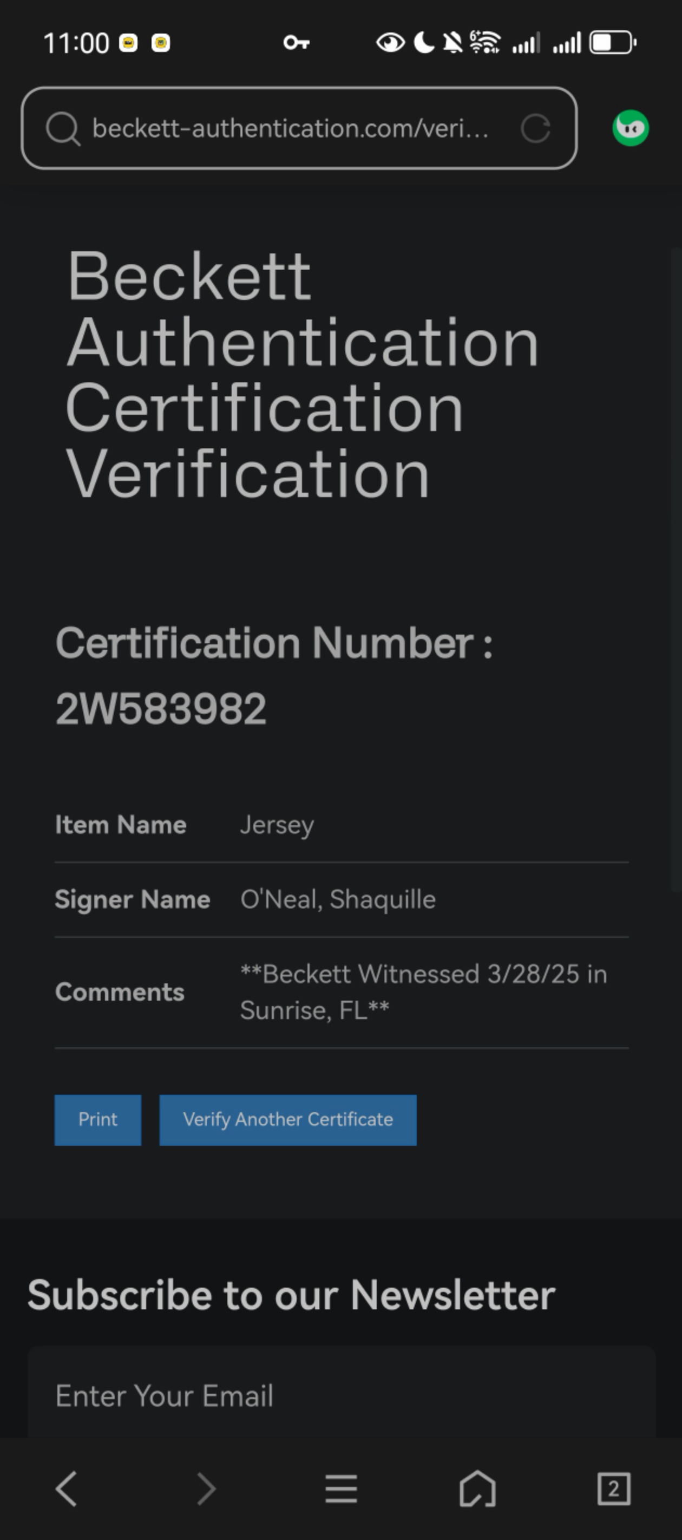Tap the certification number 2W583982
The height and width of the screenshot is (1540, 682).
(x=161, y=709)
